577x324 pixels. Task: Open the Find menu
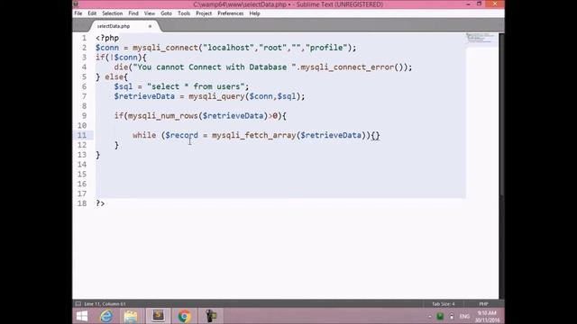coord(133,13)
